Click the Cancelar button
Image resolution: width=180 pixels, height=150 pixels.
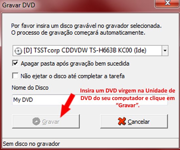134,121
